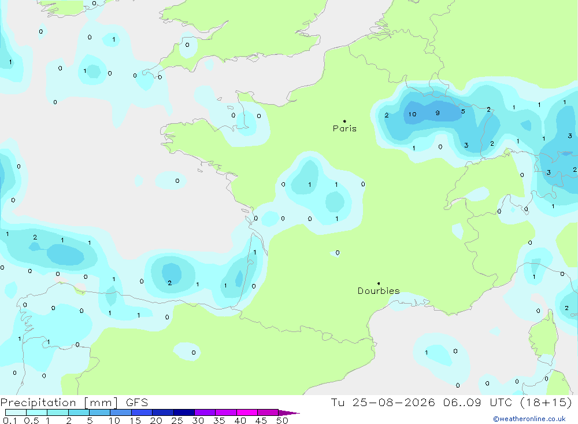This screenshot has height=424, width=578.
Task: Click the above-50 legend arrow tip
Action: coord(290,413)
